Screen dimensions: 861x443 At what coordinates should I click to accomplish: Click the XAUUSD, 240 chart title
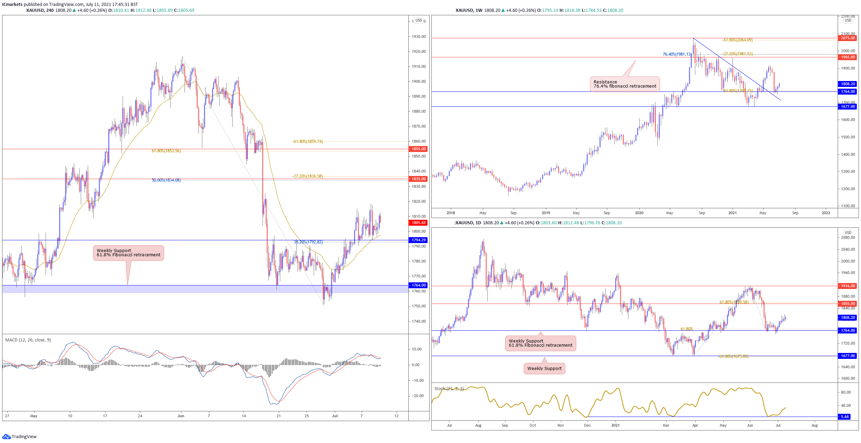[x=40, y=10]
